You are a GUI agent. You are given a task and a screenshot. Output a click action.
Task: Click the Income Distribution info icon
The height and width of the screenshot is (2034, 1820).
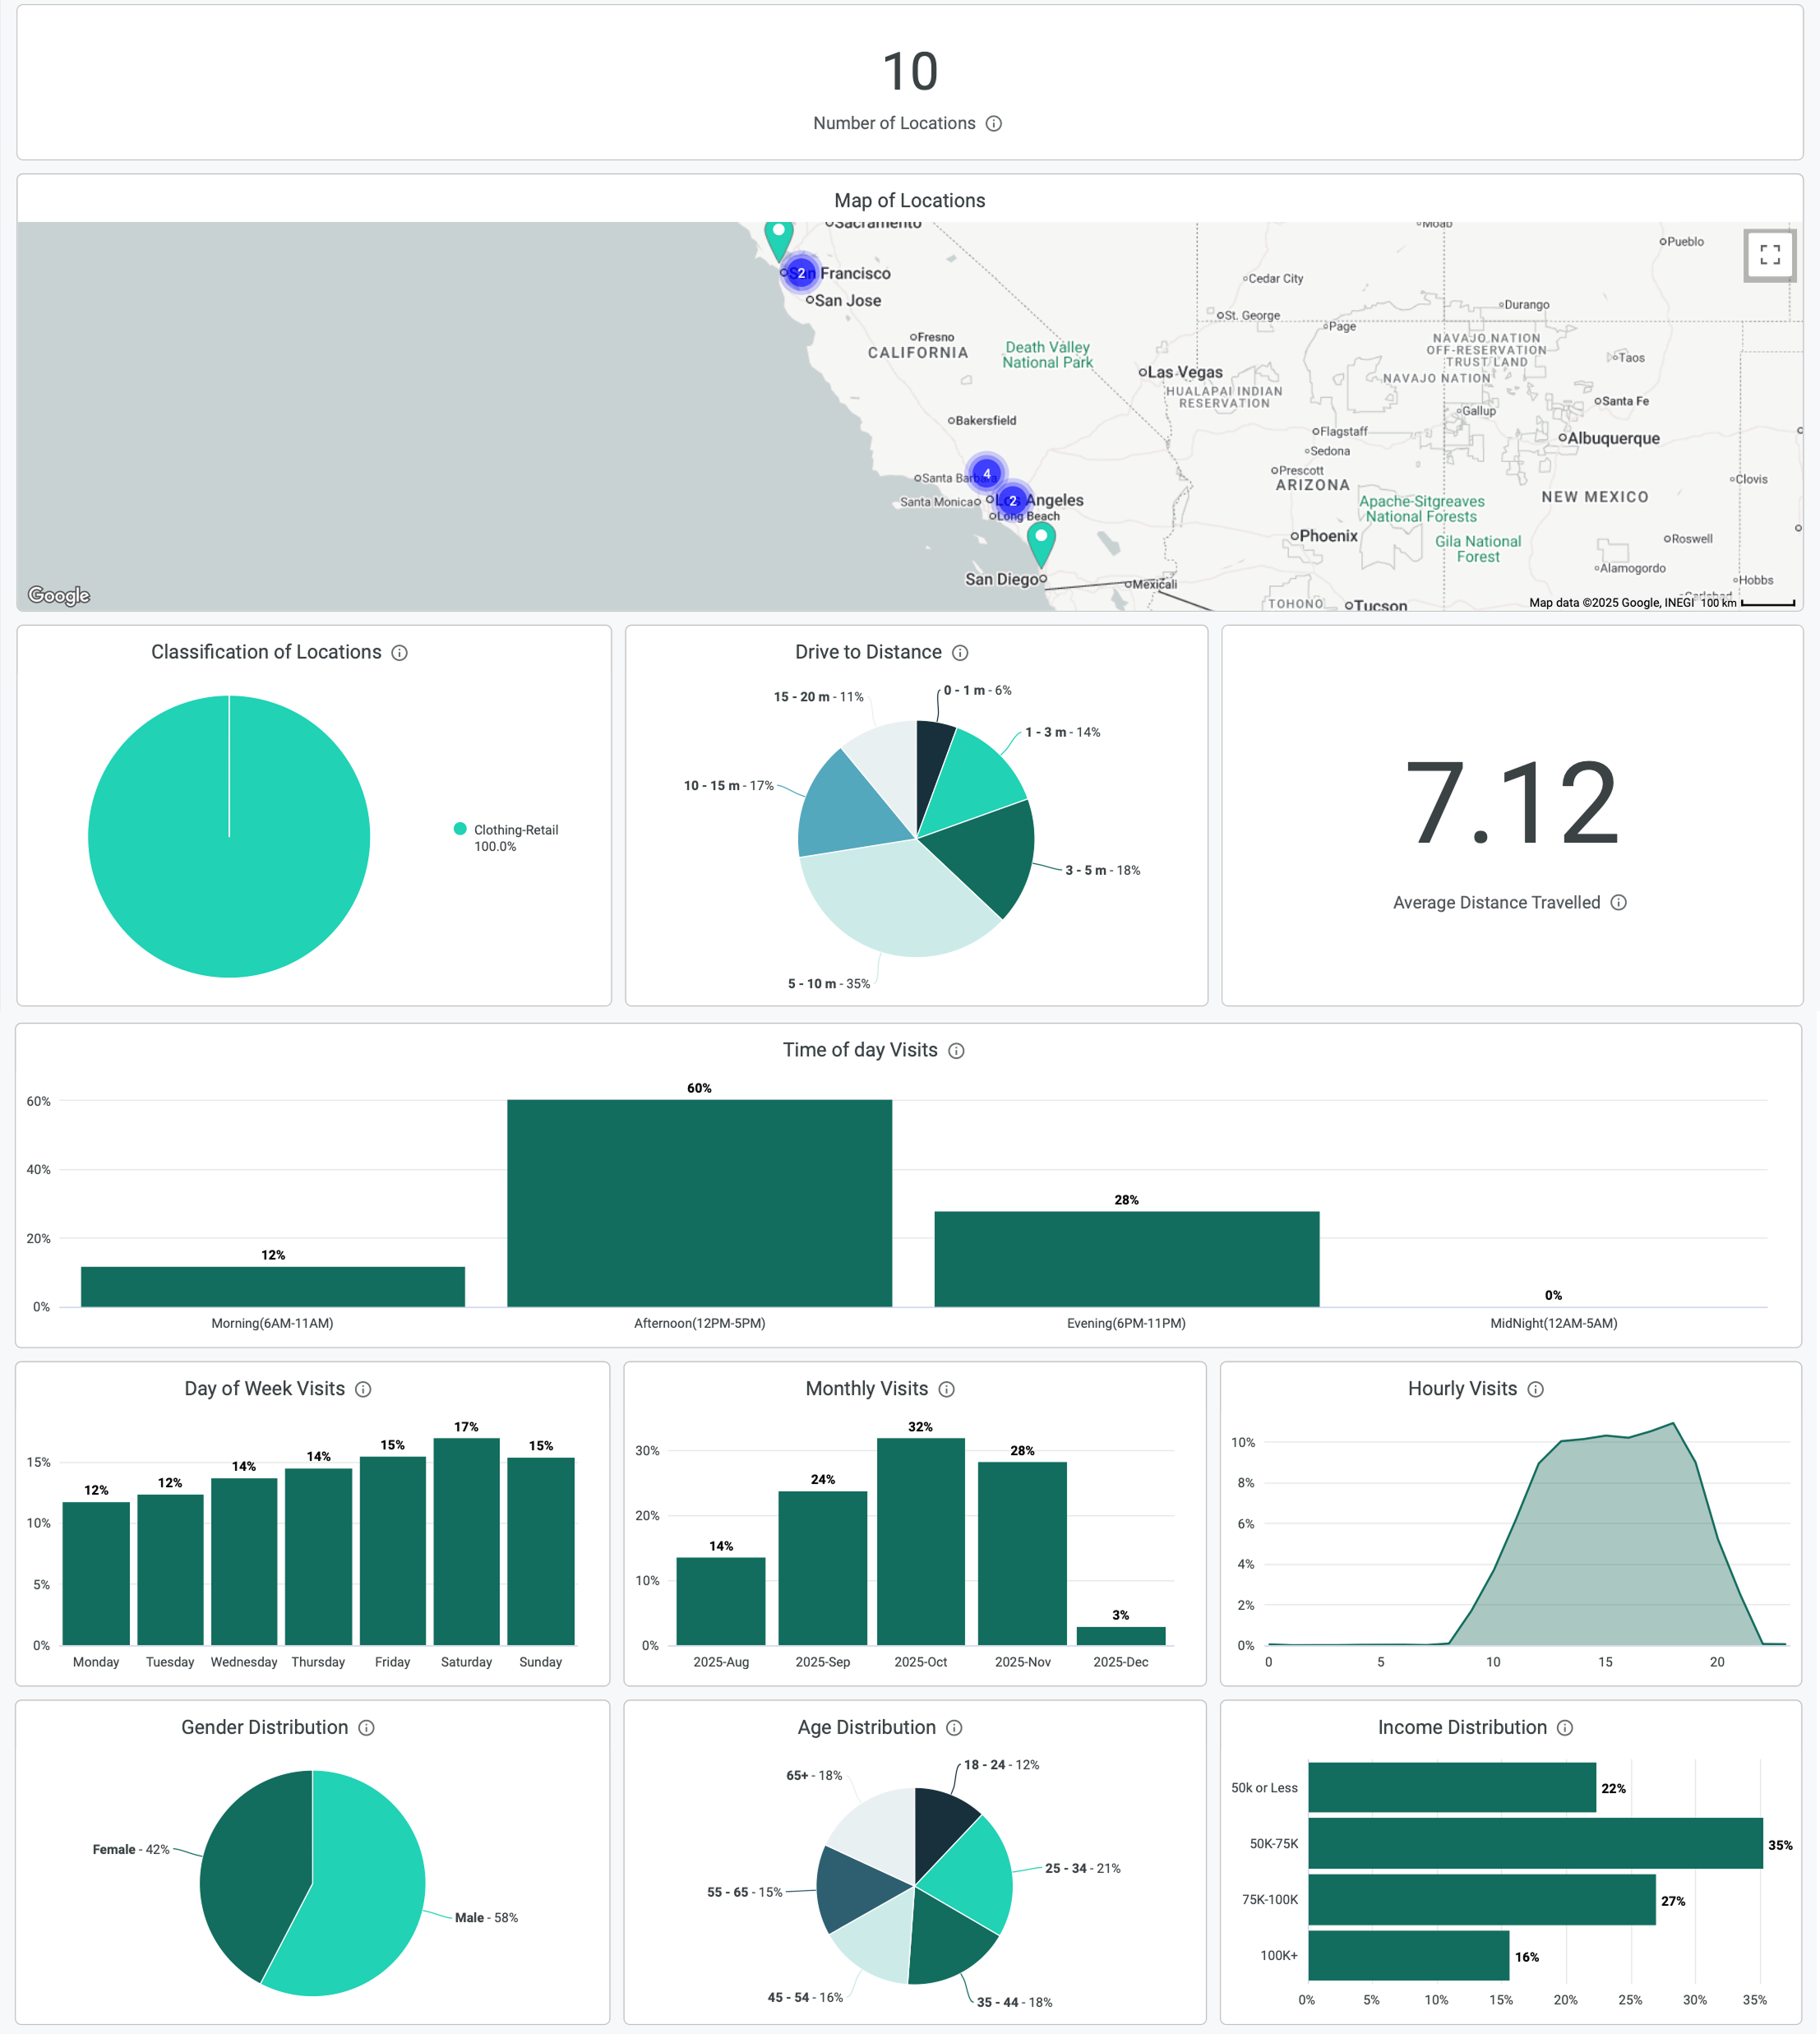pyautogui.click(x=1565, y=1727)
